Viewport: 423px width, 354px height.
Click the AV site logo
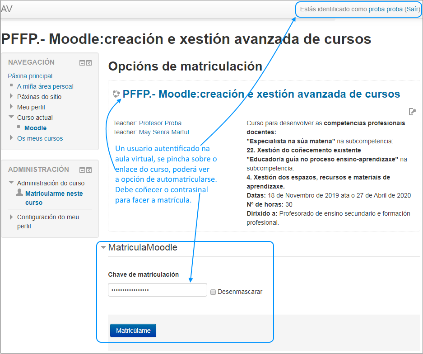click(7, 8)
